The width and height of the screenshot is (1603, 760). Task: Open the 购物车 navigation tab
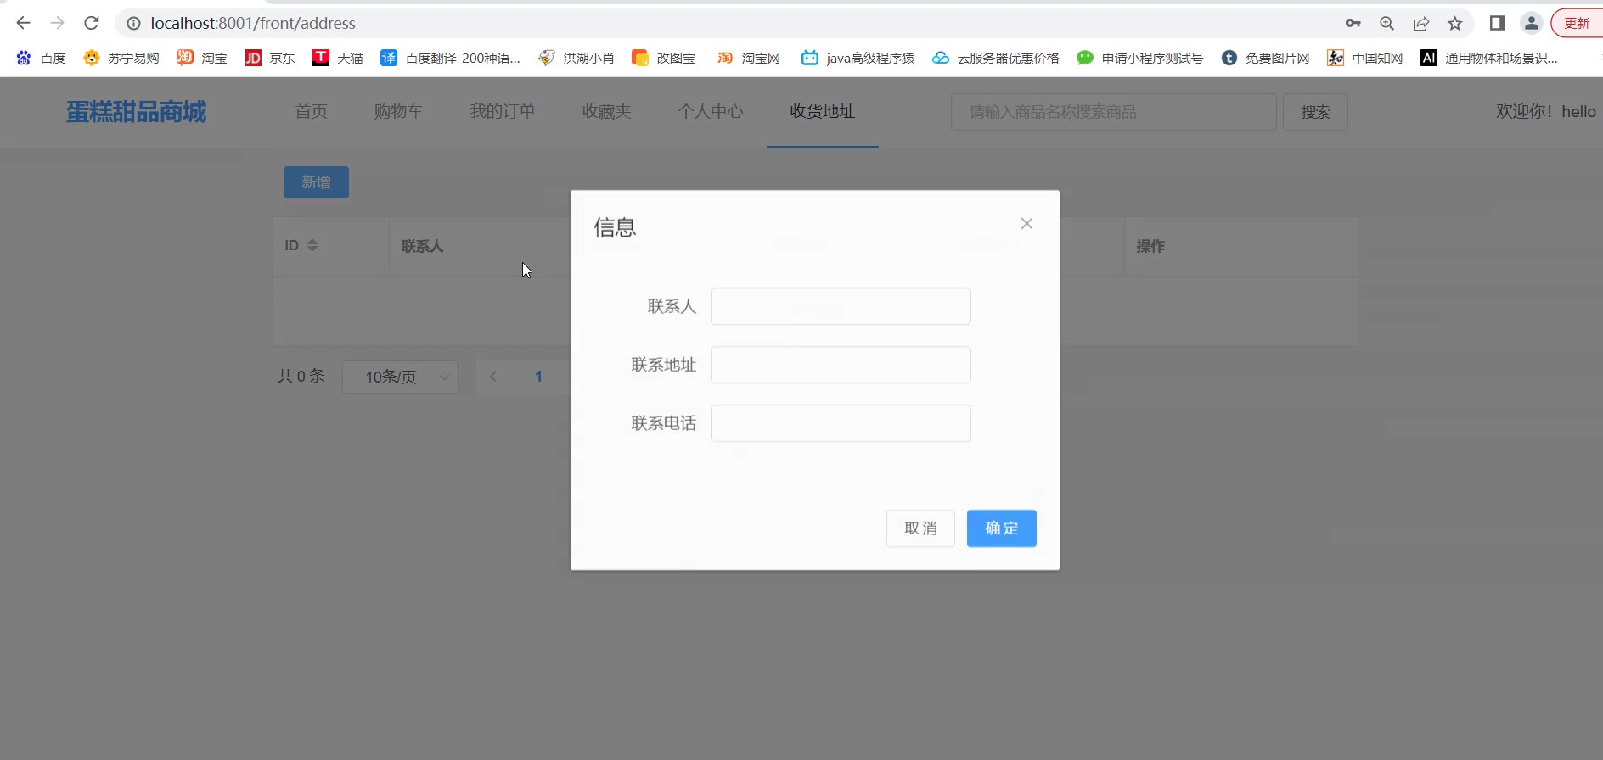point(398,111)
